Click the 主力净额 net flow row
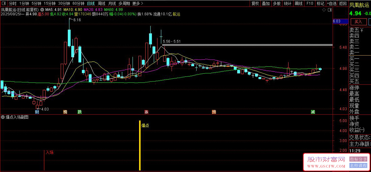This screenshot has height=172, width=371. [x=360, y=144]
